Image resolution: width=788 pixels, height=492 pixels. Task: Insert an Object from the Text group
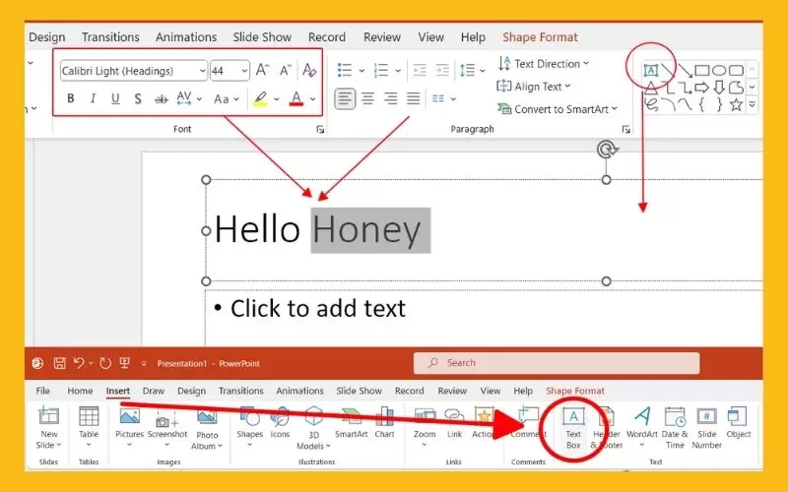738,423
